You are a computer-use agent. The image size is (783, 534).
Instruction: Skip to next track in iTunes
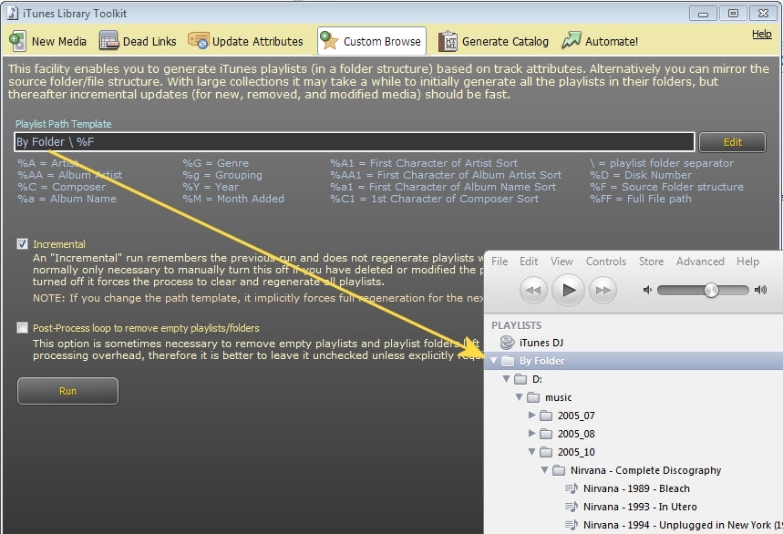tap(603, 290)
